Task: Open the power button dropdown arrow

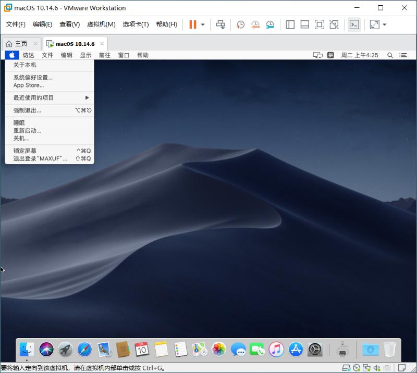Action: click(203, 24)
